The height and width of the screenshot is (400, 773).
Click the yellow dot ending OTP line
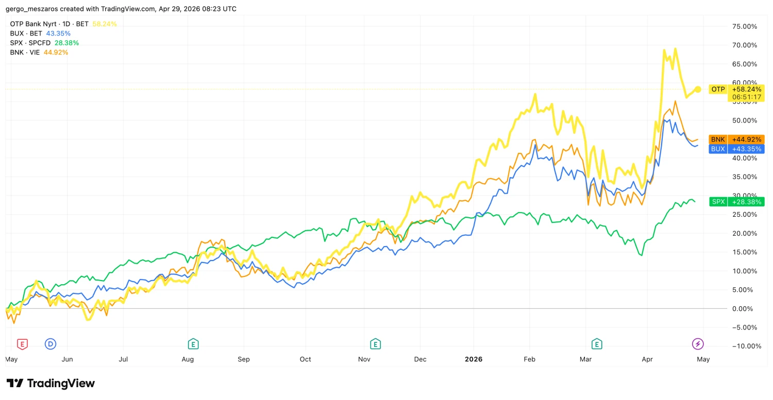tap(698, 89)
